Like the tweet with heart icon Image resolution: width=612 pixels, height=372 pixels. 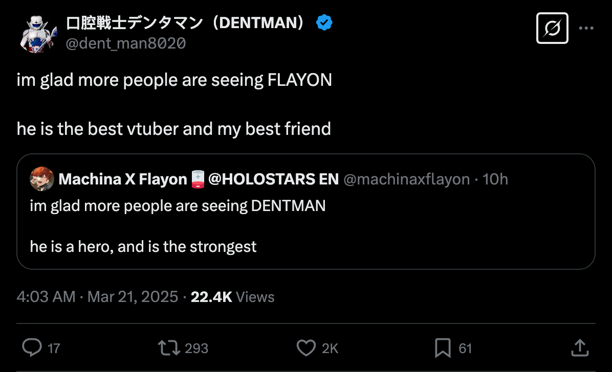(306, 348)
